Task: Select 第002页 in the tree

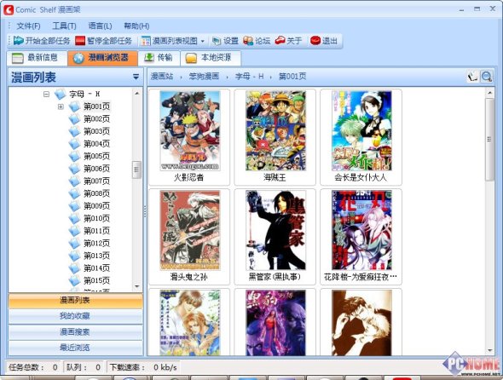Action: (x=96, y=119)
